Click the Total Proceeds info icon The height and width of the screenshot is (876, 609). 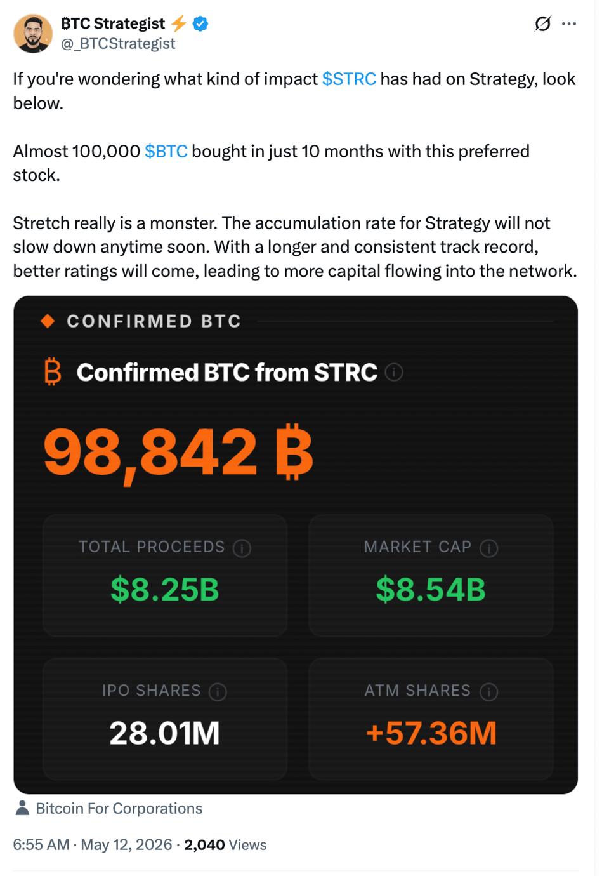pos(242,548)
